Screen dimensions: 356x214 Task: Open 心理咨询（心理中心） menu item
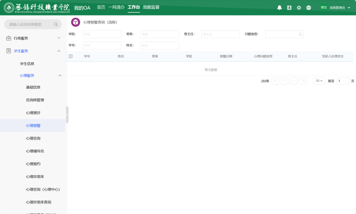tap(43, 190)
